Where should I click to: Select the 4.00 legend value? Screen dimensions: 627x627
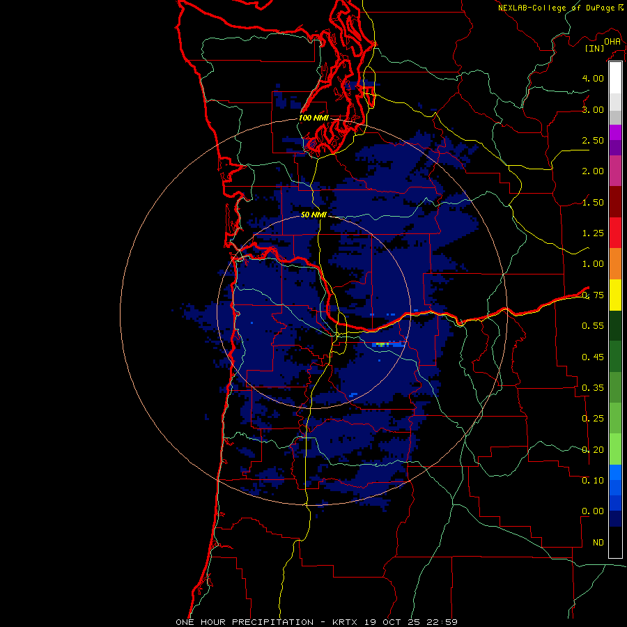[593, 78]
